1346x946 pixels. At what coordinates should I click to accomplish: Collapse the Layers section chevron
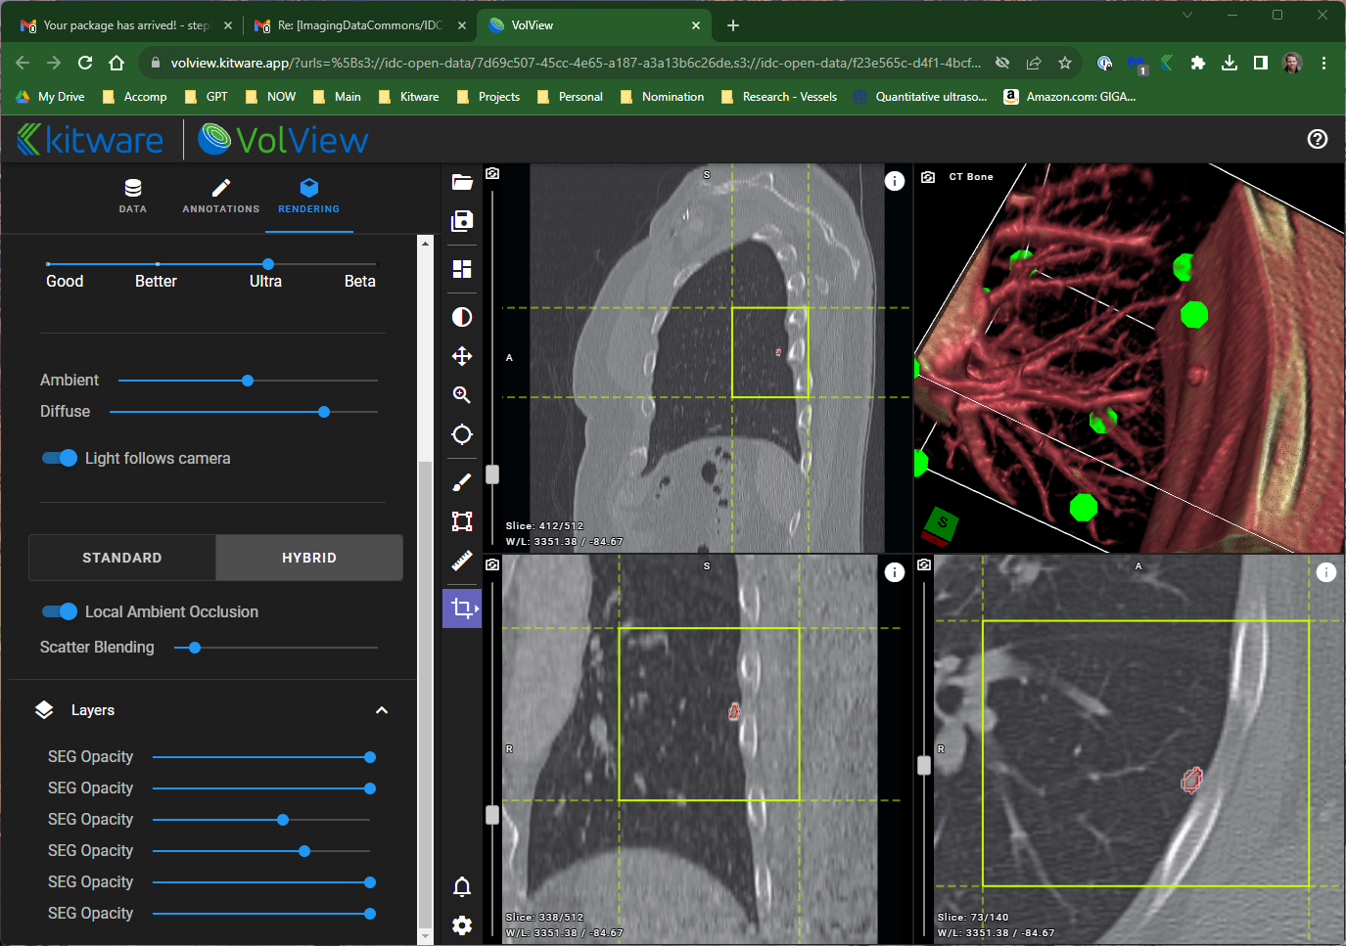click(x=382, y=710)
